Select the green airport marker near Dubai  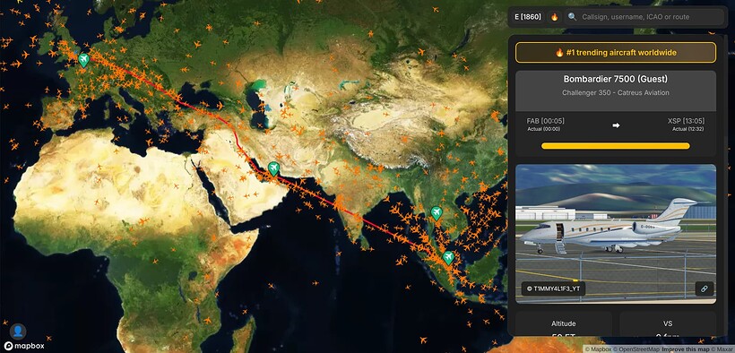click(273, 168)
